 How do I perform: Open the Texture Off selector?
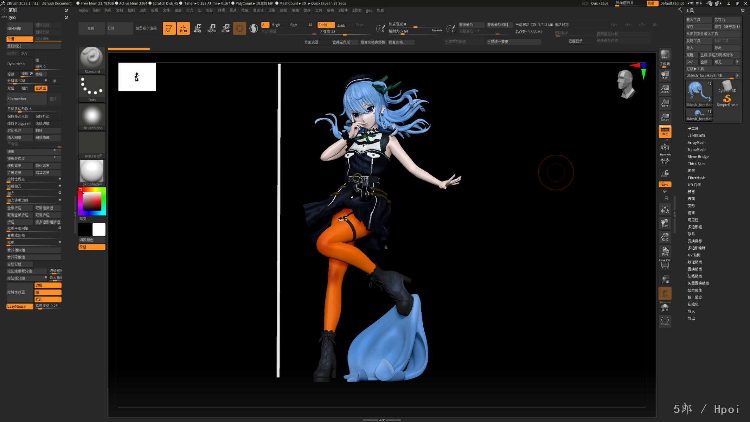click(x=92, y=145)
